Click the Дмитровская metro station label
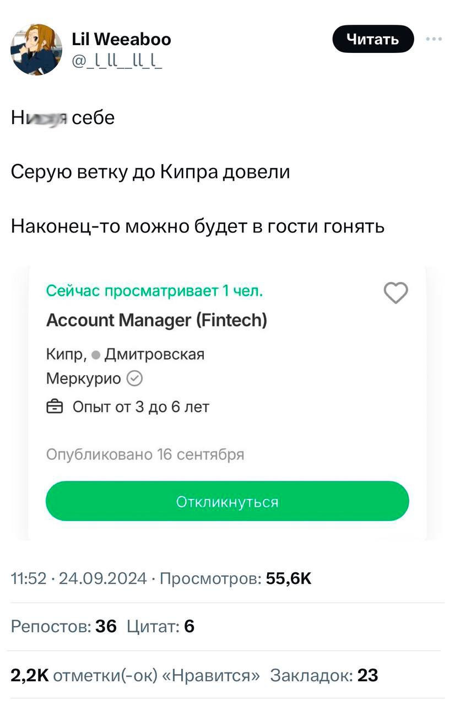The height and width of the screenshot is (705, 455). (x=154, y=354)
